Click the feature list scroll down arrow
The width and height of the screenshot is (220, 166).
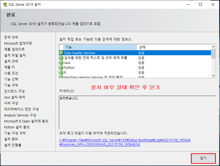(213, 76)
